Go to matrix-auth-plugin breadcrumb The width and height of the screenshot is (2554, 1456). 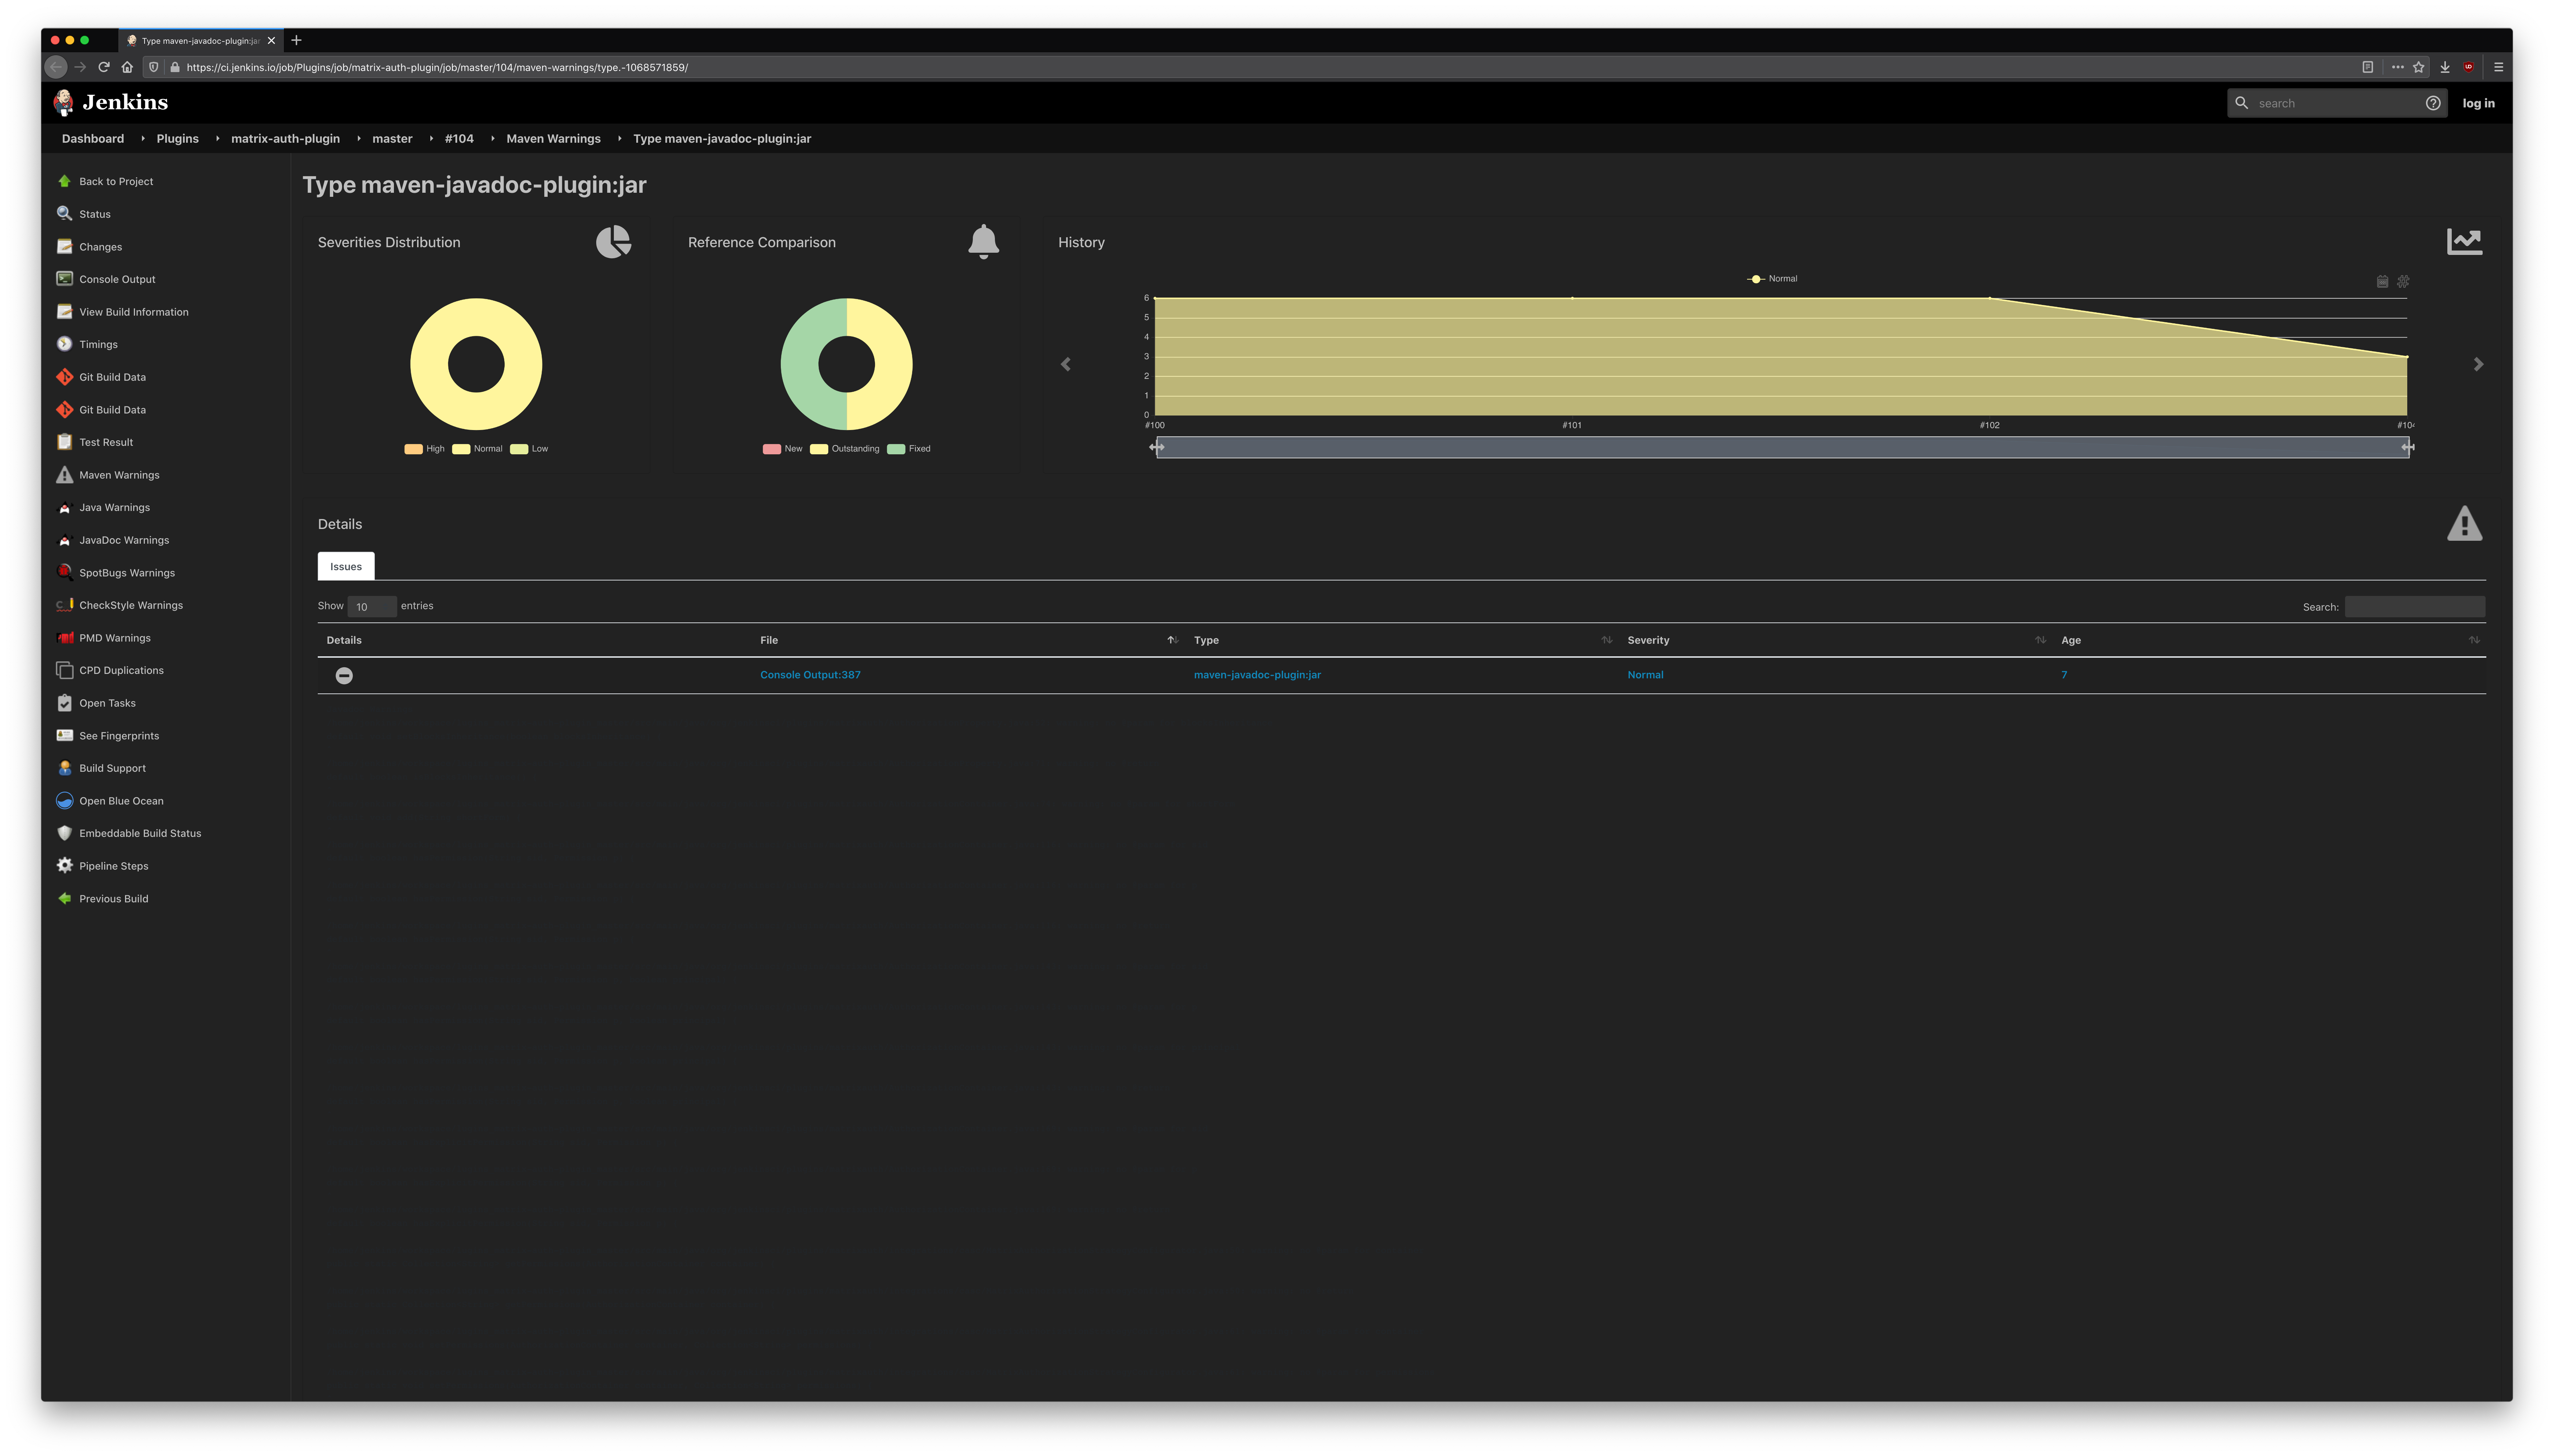(x=285, y=139)
